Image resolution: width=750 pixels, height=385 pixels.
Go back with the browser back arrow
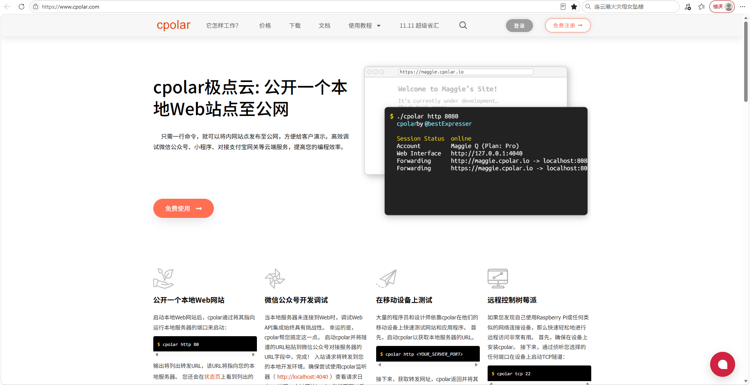(x=7, y=7)
